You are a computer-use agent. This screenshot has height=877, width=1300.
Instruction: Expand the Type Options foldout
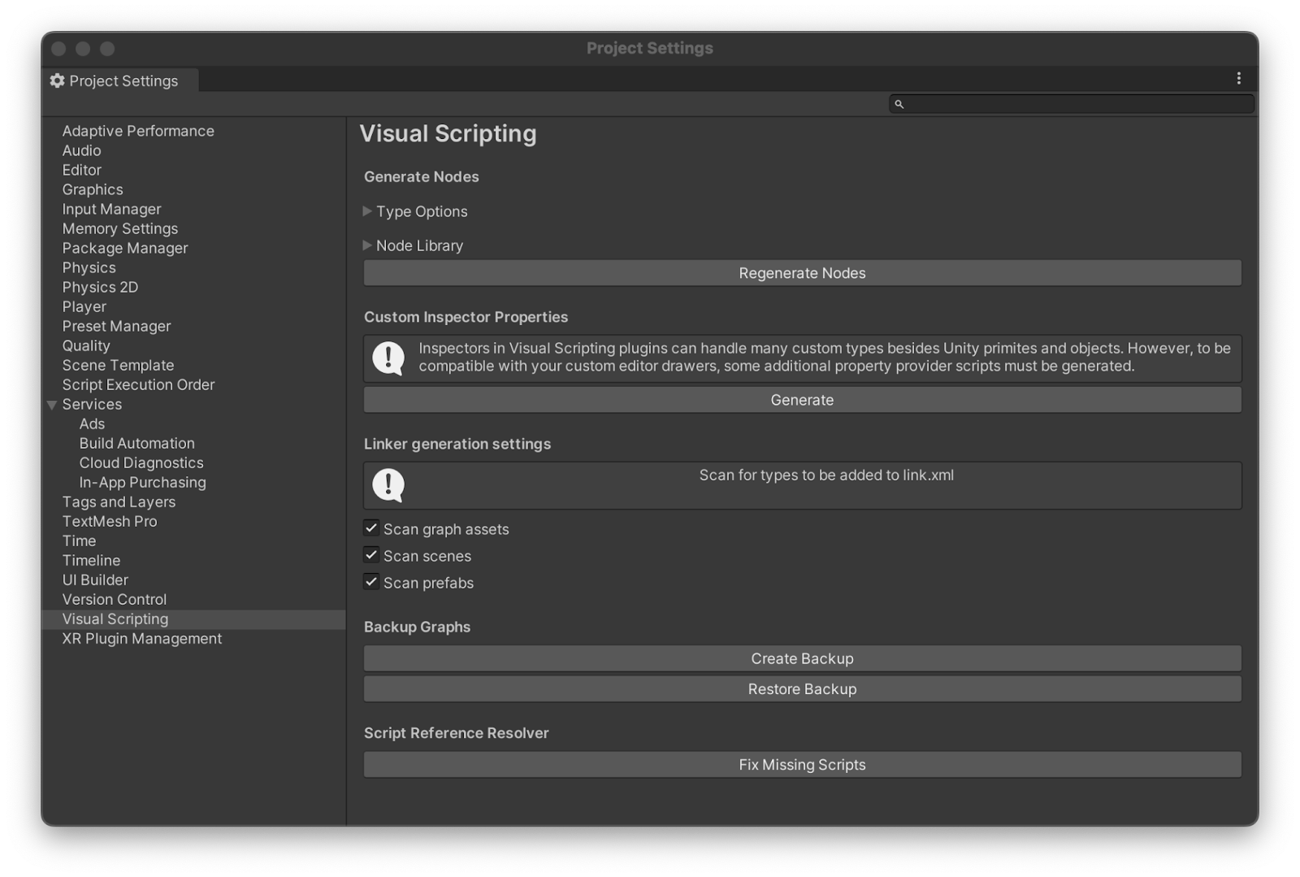[x=367, y=211]
